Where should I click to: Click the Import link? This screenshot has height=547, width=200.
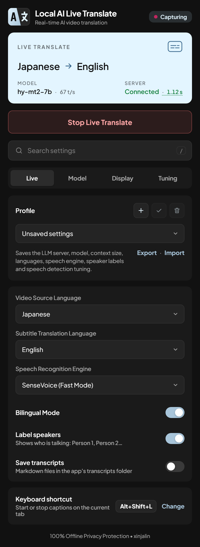174,253
